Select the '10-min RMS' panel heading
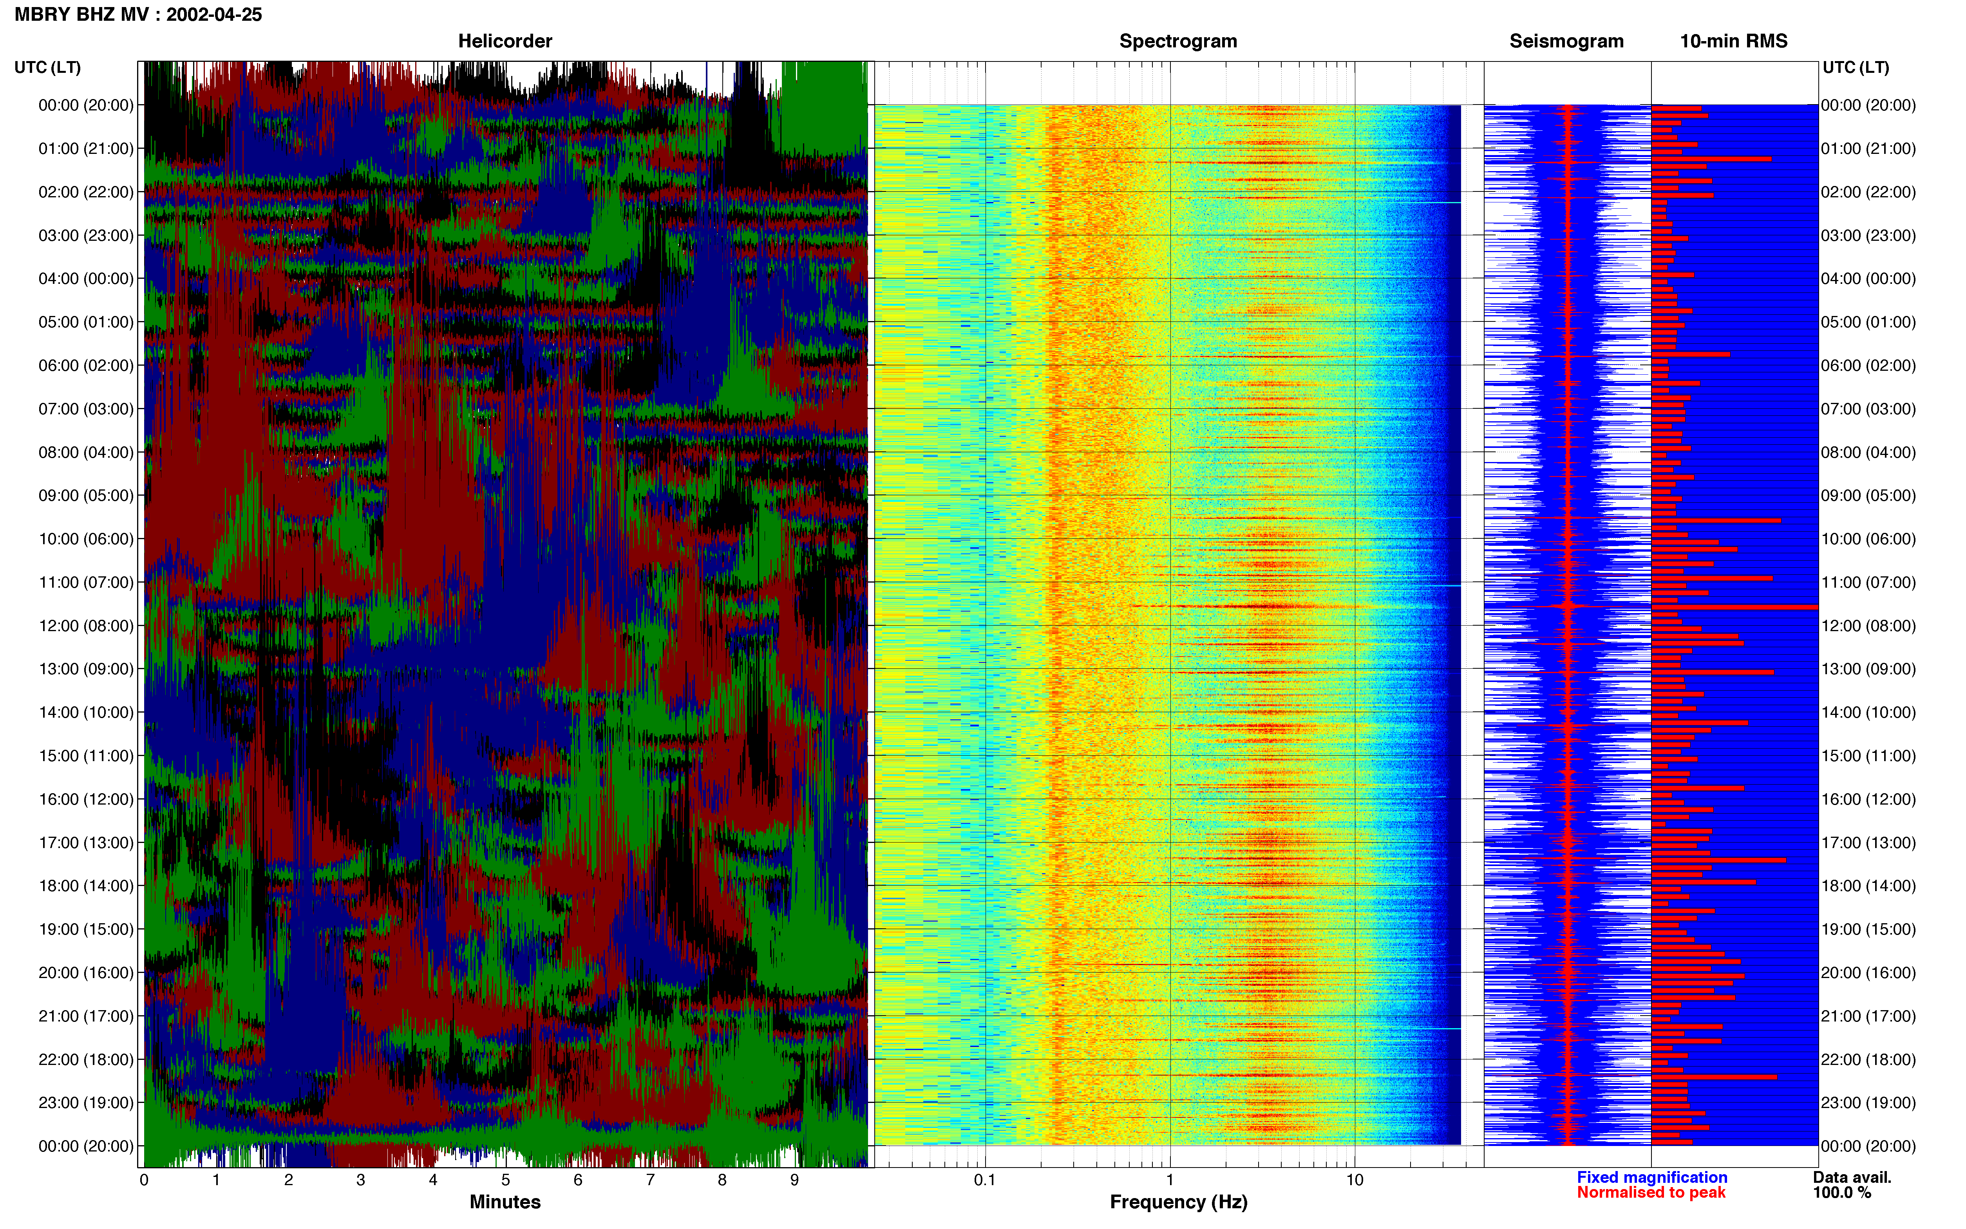Image resolution: width=1966 pixels, height=1229 pixels. coord(1733,41)
